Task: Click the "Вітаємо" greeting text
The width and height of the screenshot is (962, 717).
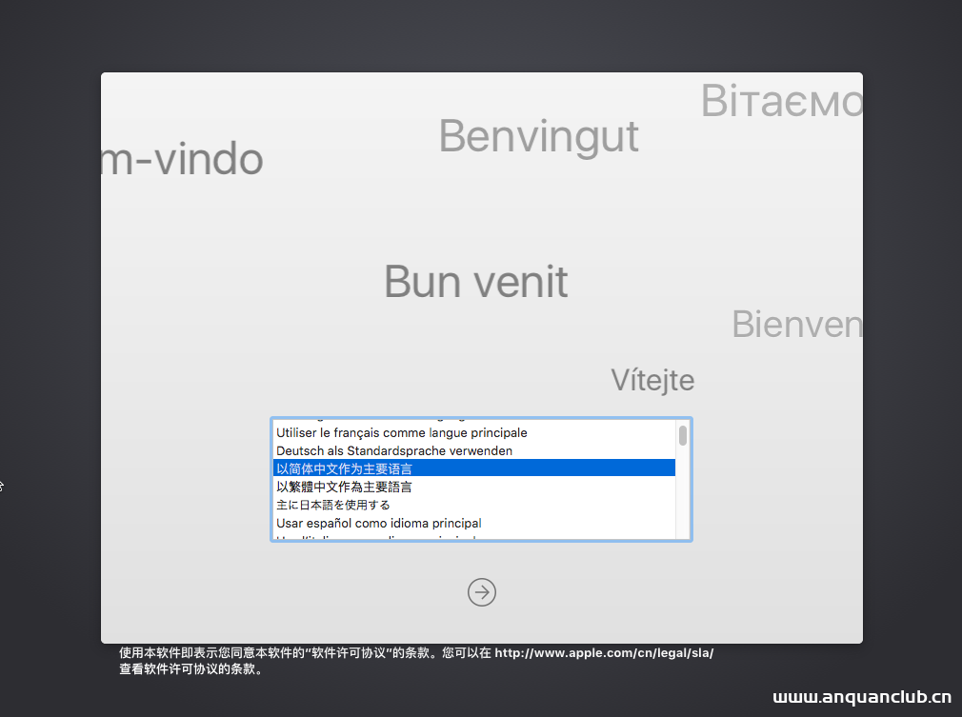Action: (781, 100)
